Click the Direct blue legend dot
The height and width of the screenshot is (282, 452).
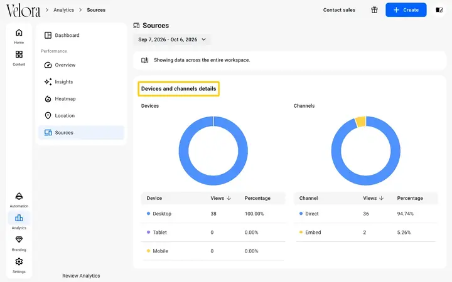[301, 214]
